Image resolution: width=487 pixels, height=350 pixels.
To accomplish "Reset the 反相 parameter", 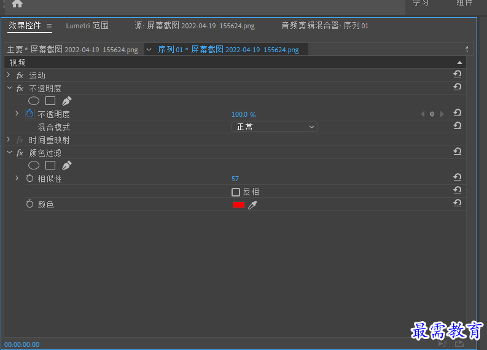I will [x=457, y=190].
